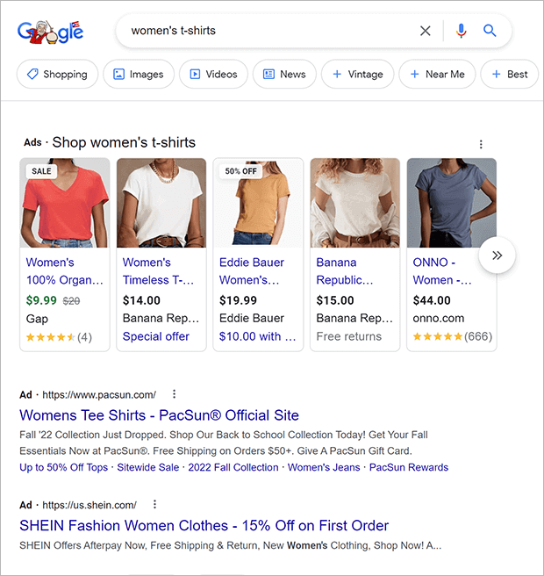Open the Images filter tab

[139, 75]
